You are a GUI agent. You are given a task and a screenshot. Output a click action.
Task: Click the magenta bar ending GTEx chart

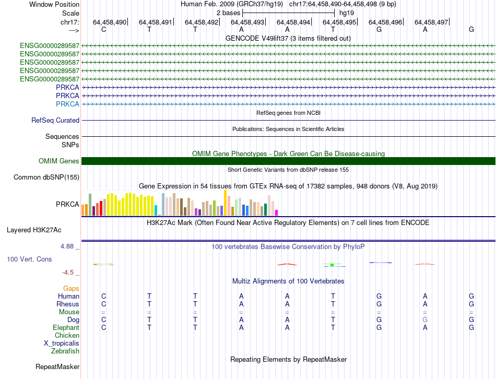[x=276, y=212]
